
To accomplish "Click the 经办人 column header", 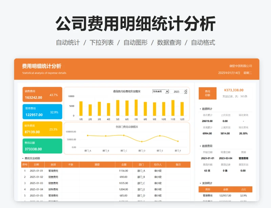I will [158, 165].
